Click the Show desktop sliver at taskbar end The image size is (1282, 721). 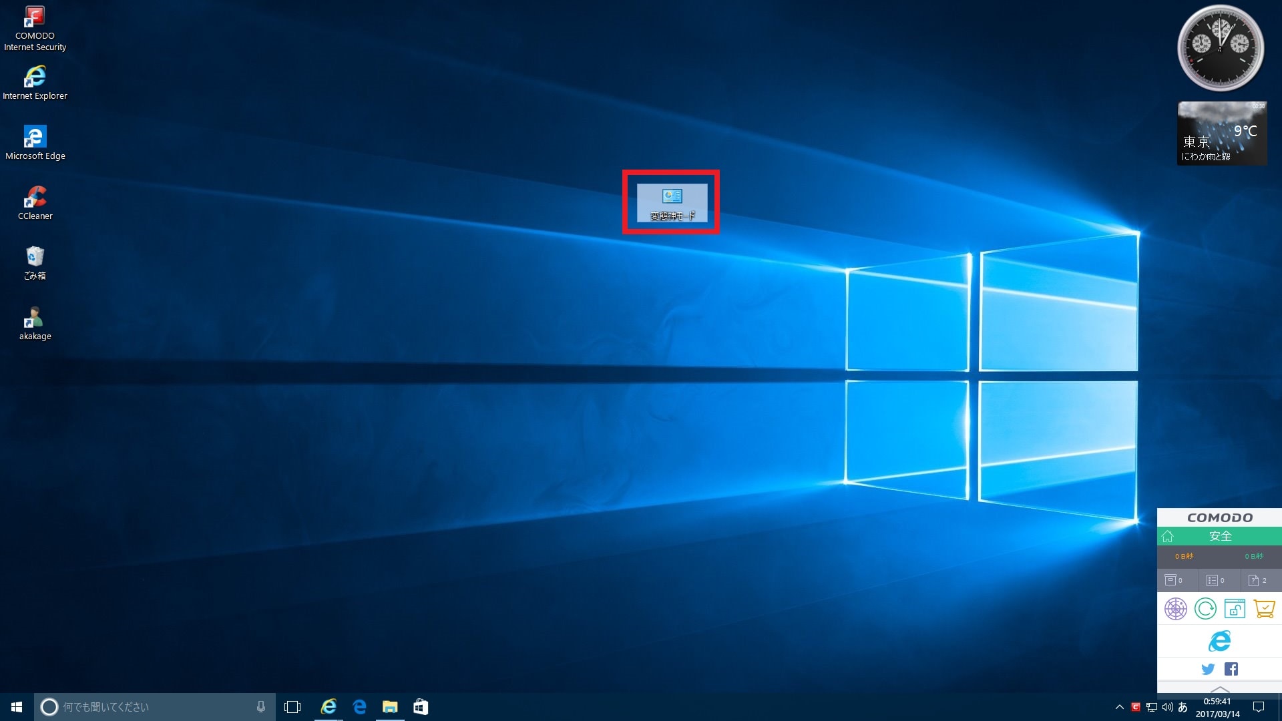1279,706
